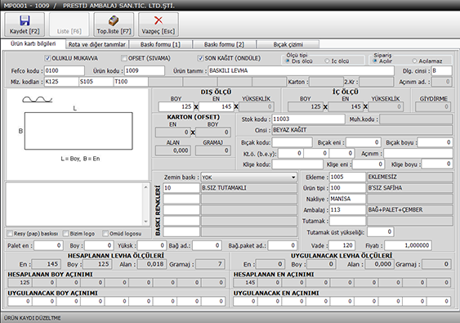Click Nakliye field MANİSA
Viewport: 460px width, 323px height.
(x=347, y=199)
